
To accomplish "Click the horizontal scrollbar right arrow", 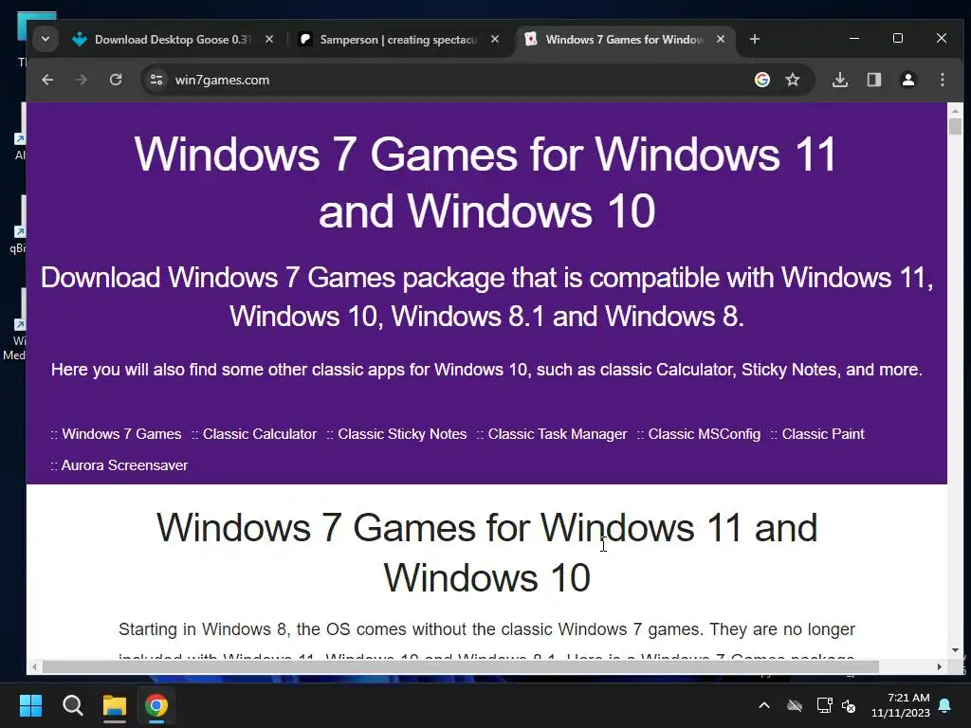I will (940, 666).
